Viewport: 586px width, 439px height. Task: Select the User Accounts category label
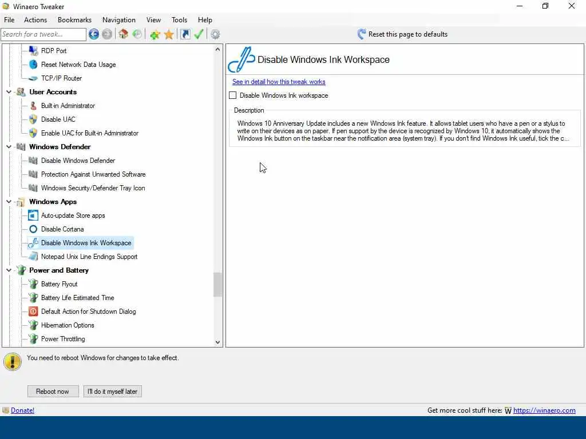(x=53, y=92)
